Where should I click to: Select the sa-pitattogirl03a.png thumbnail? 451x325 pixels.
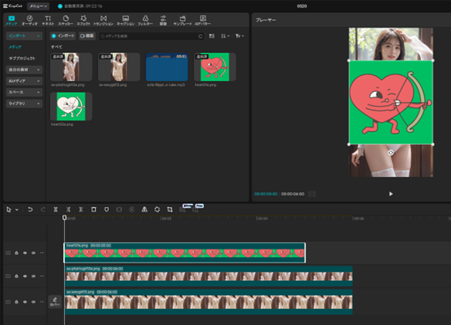point(71,67)
